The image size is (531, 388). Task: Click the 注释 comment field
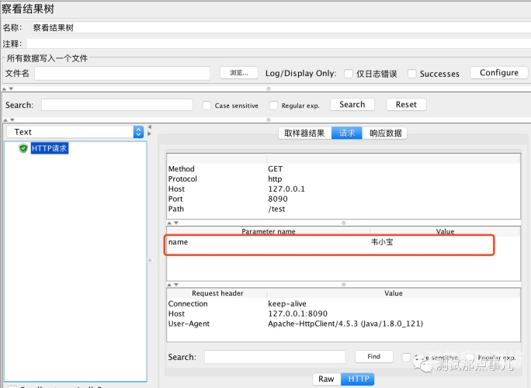279,43
